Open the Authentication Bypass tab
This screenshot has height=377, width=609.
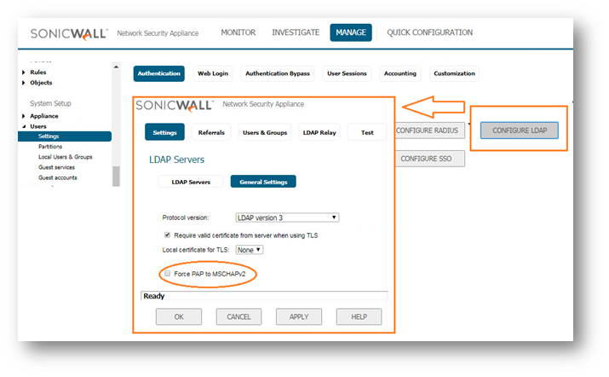click(x=279, y=73)
